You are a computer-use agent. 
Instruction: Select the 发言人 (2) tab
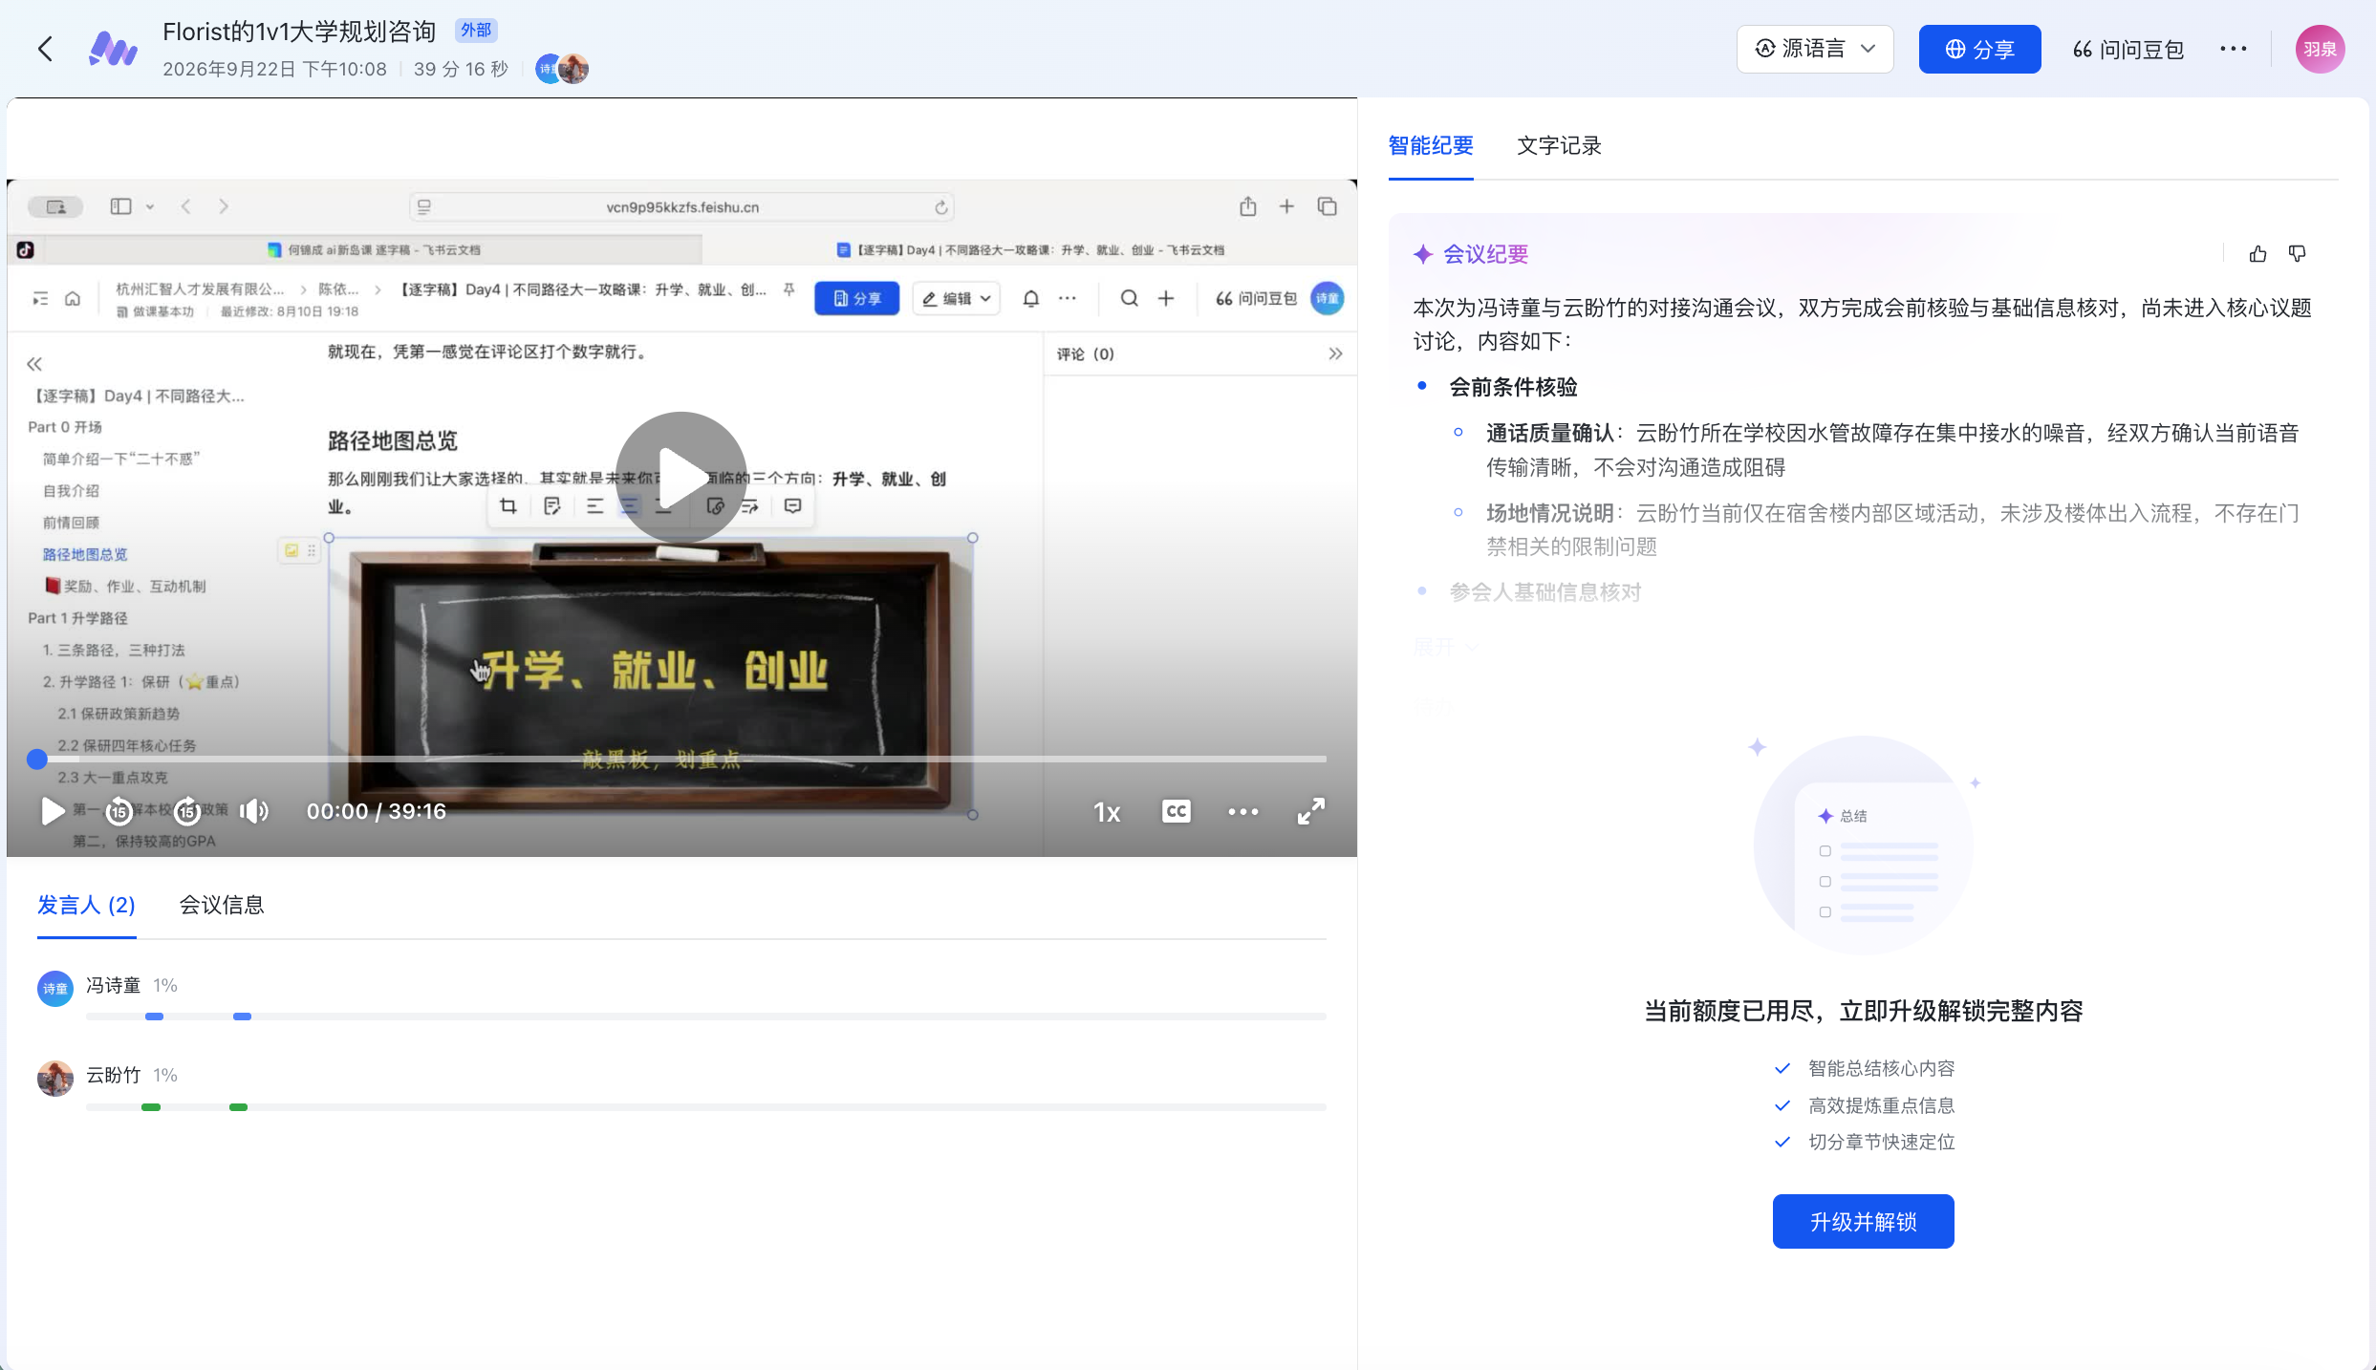click(86, 905)
